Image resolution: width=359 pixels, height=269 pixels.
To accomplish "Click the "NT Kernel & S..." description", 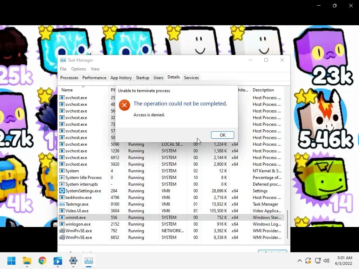I will point(267,171).
